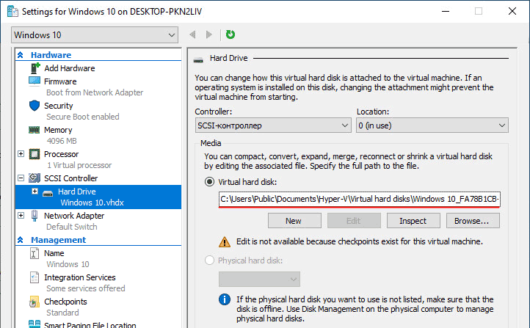Select the Physical hard disk radio button

(x=209, y=260)
